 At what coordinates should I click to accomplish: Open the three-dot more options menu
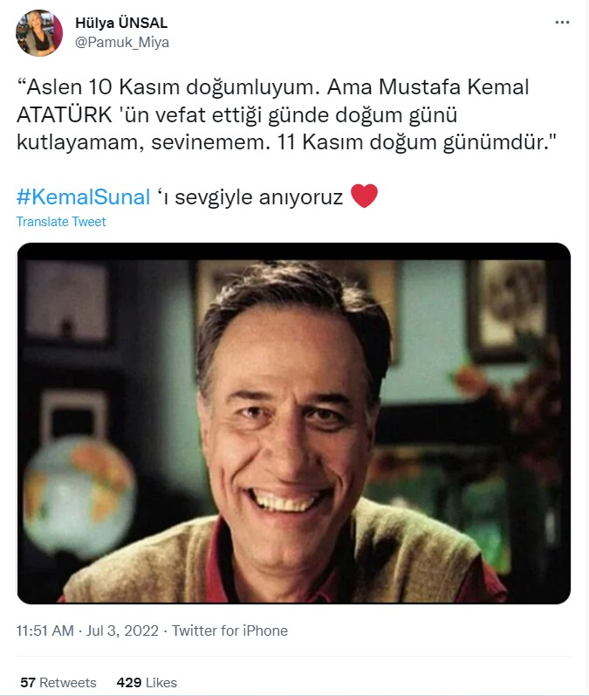562,22
